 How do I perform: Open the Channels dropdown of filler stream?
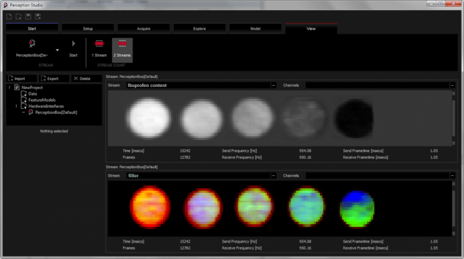pyautogui.click(x=452, y=176)
